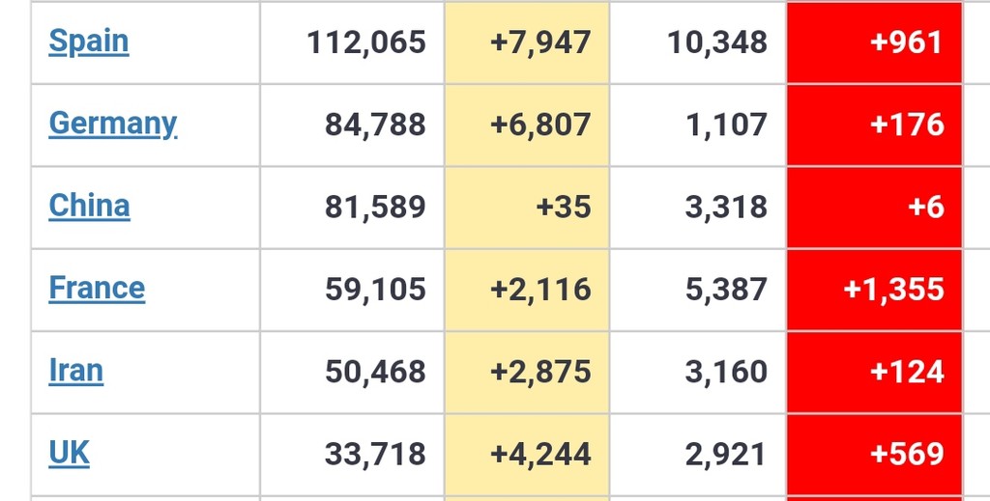Click Iran's total deaths value 3,160
The image size is (990, 501).
[726, 372]
